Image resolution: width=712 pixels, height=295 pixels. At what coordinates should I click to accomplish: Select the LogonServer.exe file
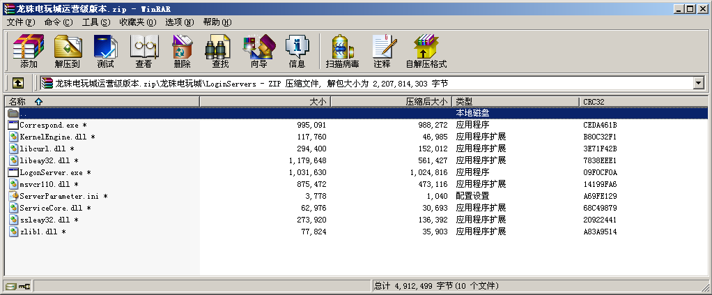[x=51, y=172]
